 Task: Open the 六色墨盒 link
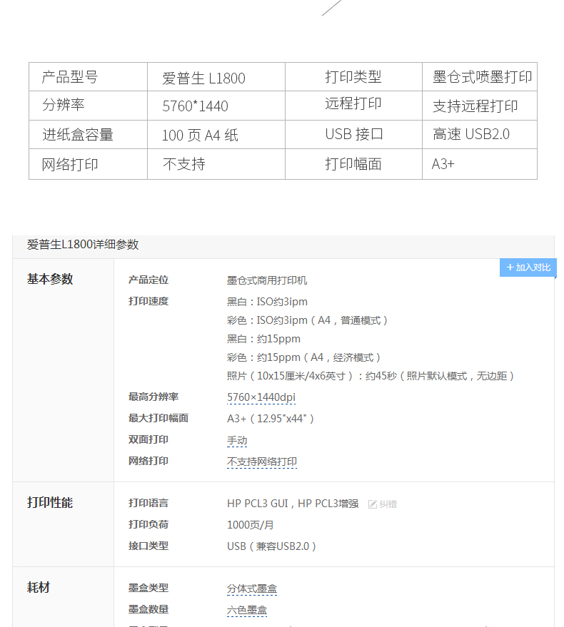click(247, 611)
